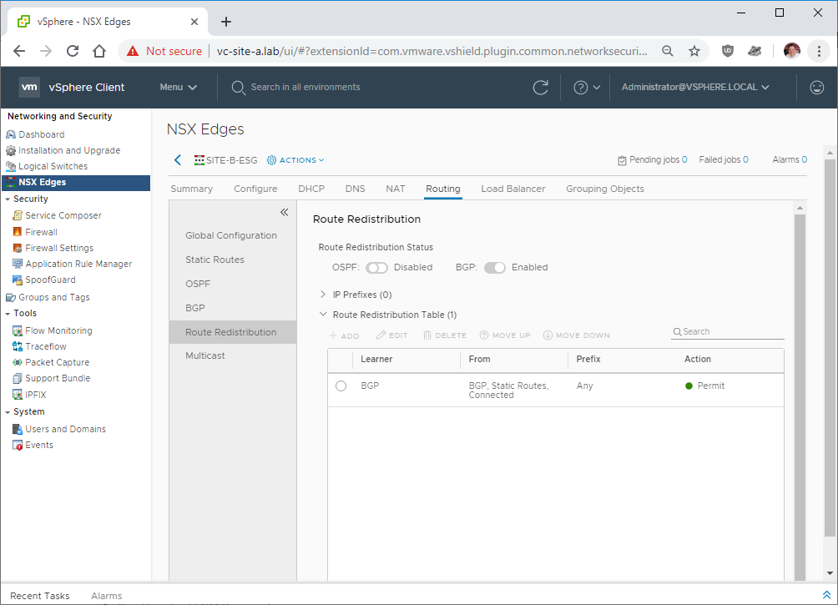
Task: Toggle BGP route redistribution switch
Action: (x=494, y=268)
